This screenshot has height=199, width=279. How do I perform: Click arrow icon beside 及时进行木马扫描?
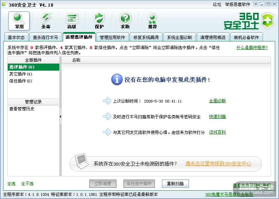pos(107,117)
